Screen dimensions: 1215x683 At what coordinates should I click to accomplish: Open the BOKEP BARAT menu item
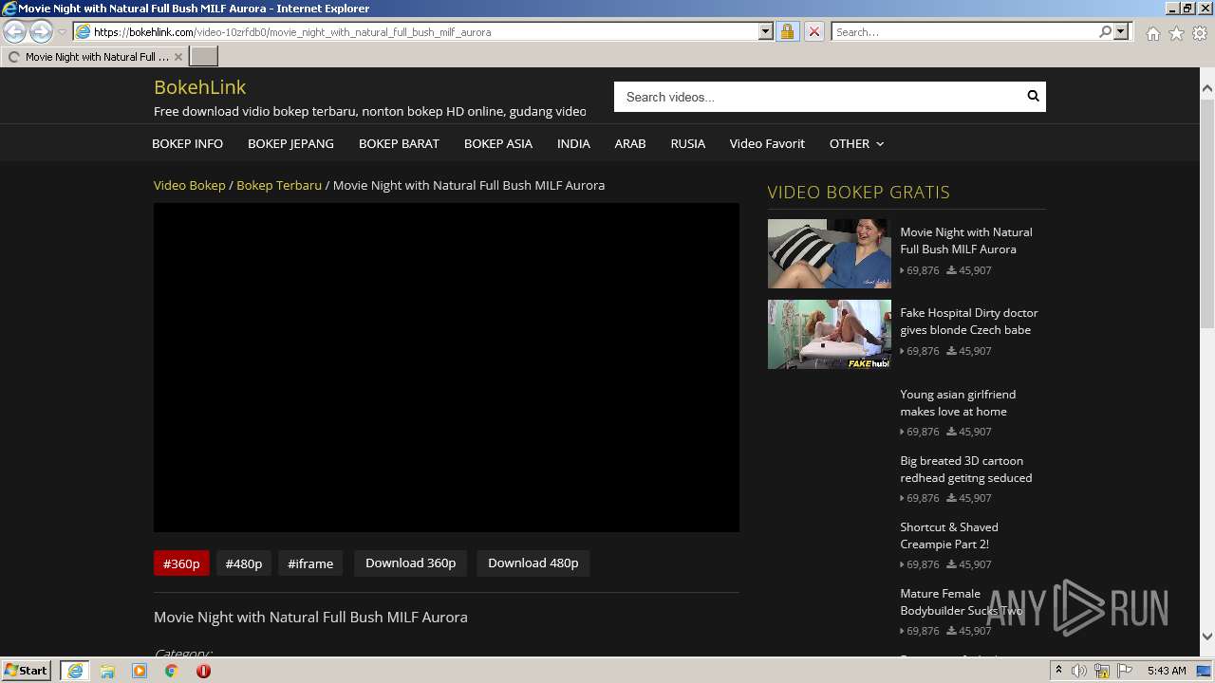click(x=399, y=143)
